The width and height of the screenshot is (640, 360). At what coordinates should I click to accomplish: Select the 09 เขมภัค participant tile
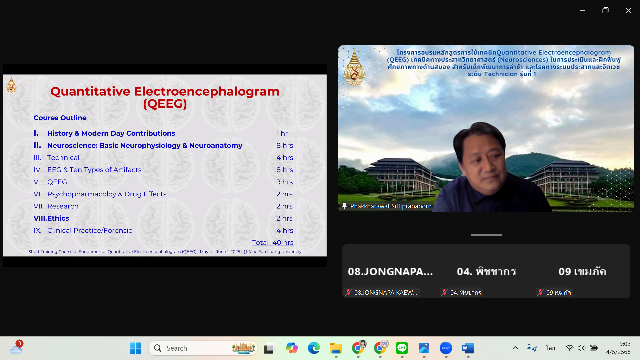(x=582, y=271)
